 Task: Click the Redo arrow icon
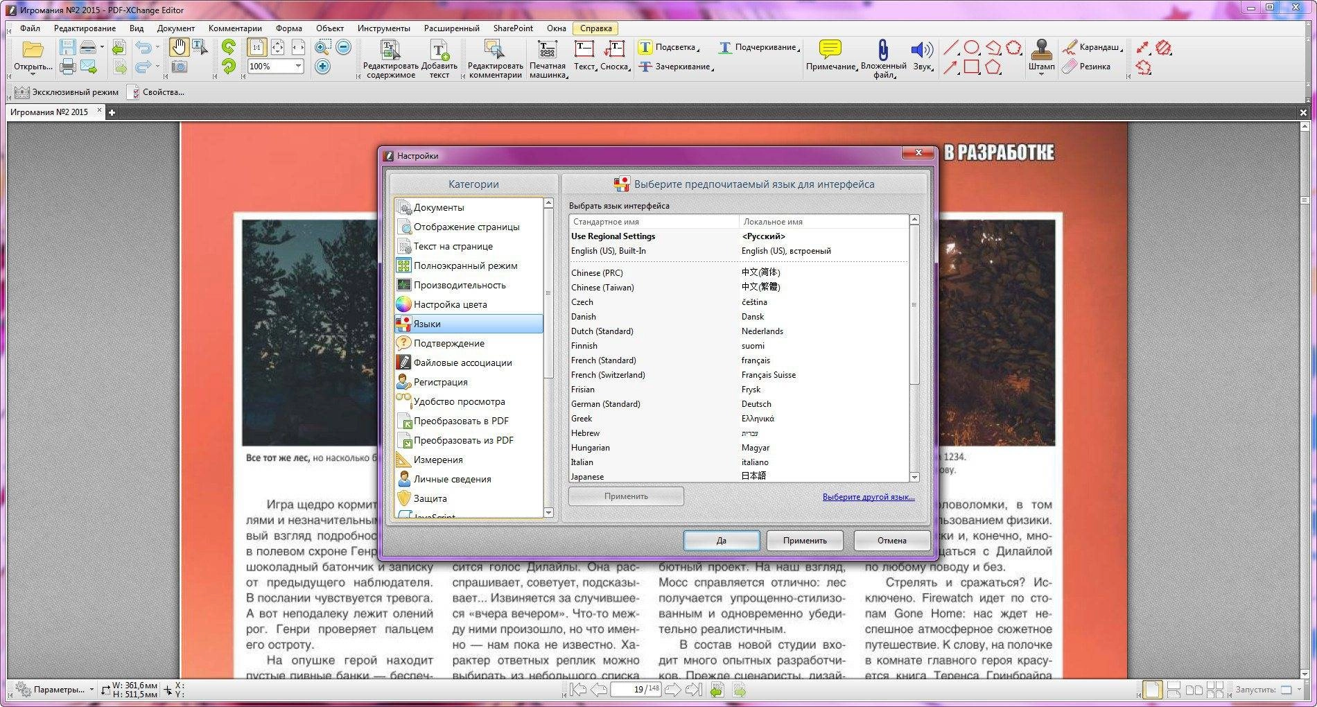[x=143, y=67]
